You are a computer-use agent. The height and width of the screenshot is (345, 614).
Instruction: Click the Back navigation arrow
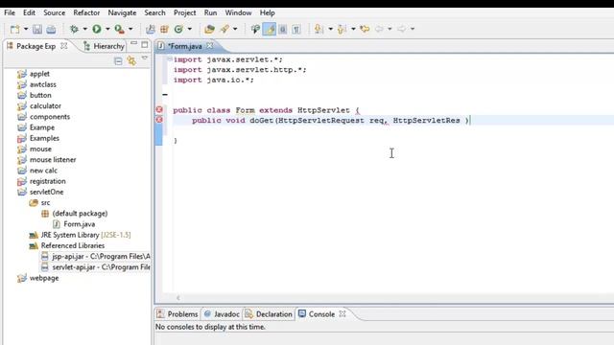(380, 29)
